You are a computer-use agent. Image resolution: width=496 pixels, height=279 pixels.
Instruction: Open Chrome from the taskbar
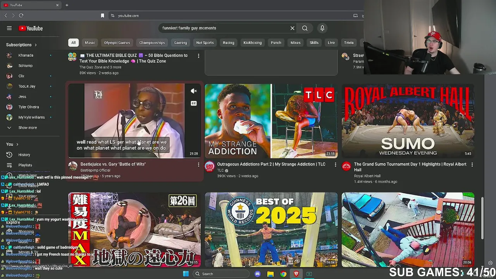tap(283, 274)
